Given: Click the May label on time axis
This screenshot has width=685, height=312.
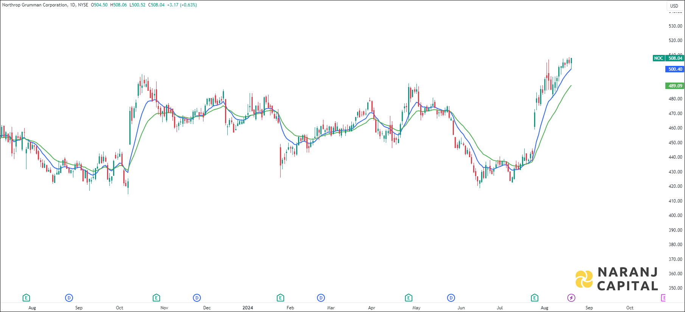Looking at the screenshot, I should click(x=416, y=308).
